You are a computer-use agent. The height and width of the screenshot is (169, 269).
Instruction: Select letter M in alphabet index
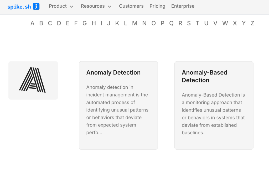135,23
